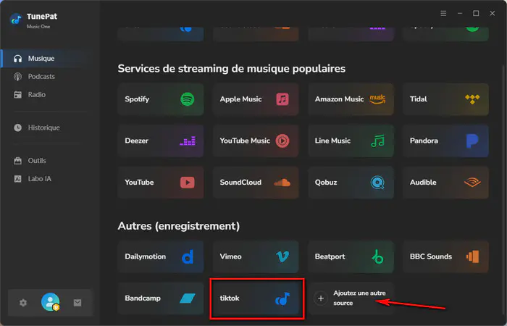The height and width of the screenshot is (326, 507).
Task: Click the Audible orange wave icon
Action: point(472,183)
